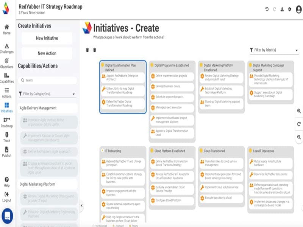Go to Home in the sidebar menu
This screenshot has height=227, width=303.
(x=6, y=30)
